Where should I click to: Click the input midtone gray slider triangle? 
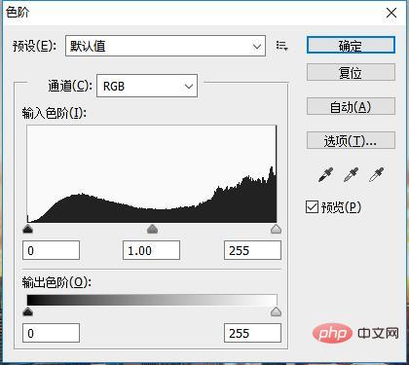pyautogui.click(x=152, y=229)
